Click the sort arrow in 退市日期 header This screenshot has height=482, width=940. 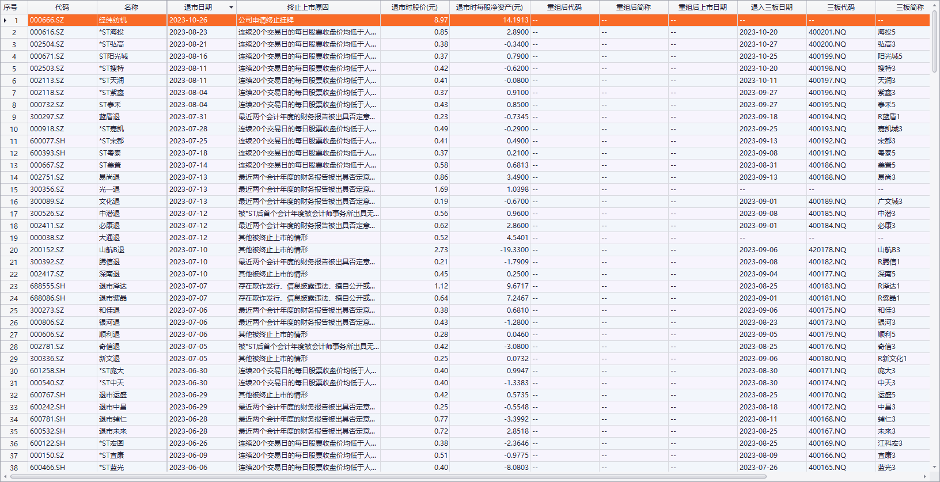[x=231, y=7]
